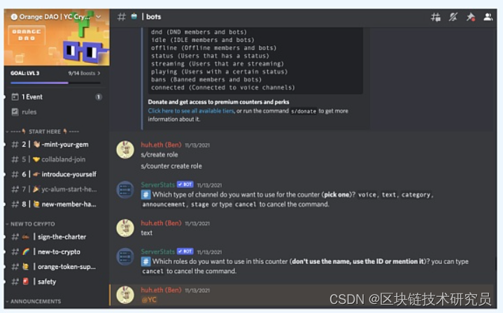Click server boost goal progress bar
This screenshot has height=313, width=503.
[x=55, y=82]
